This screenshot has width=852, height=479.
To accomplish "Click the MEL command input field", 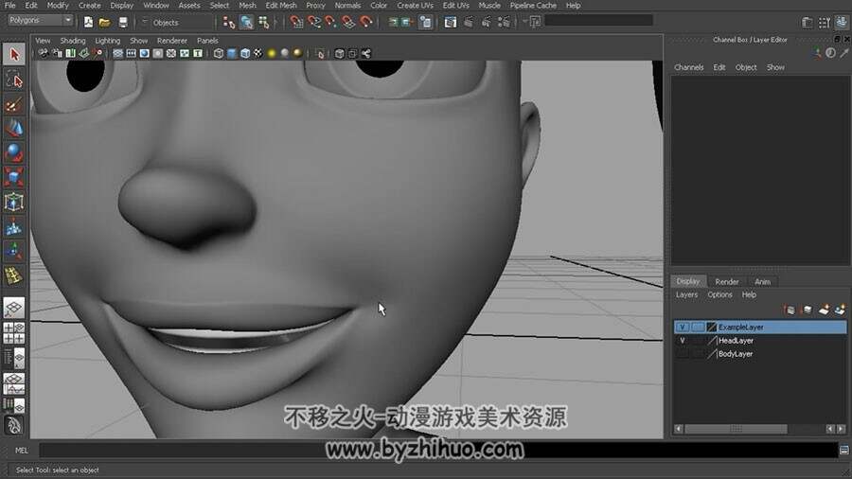I will (438, 451).
